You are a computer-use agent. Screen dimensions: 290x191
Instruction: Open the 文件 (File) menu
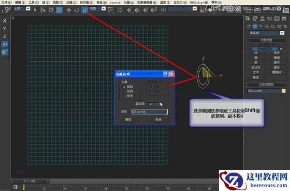click(x=6, y=2)
